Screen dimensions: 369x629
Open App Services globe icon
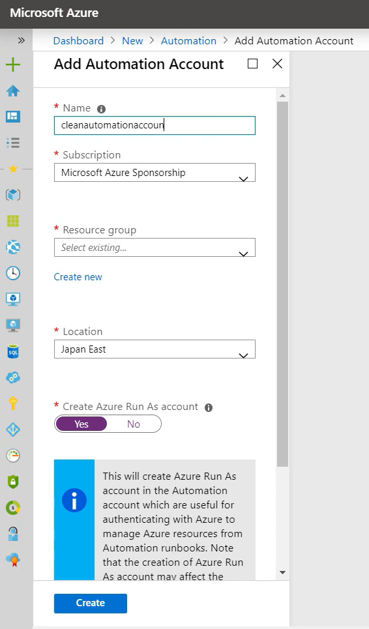point(13,247)
